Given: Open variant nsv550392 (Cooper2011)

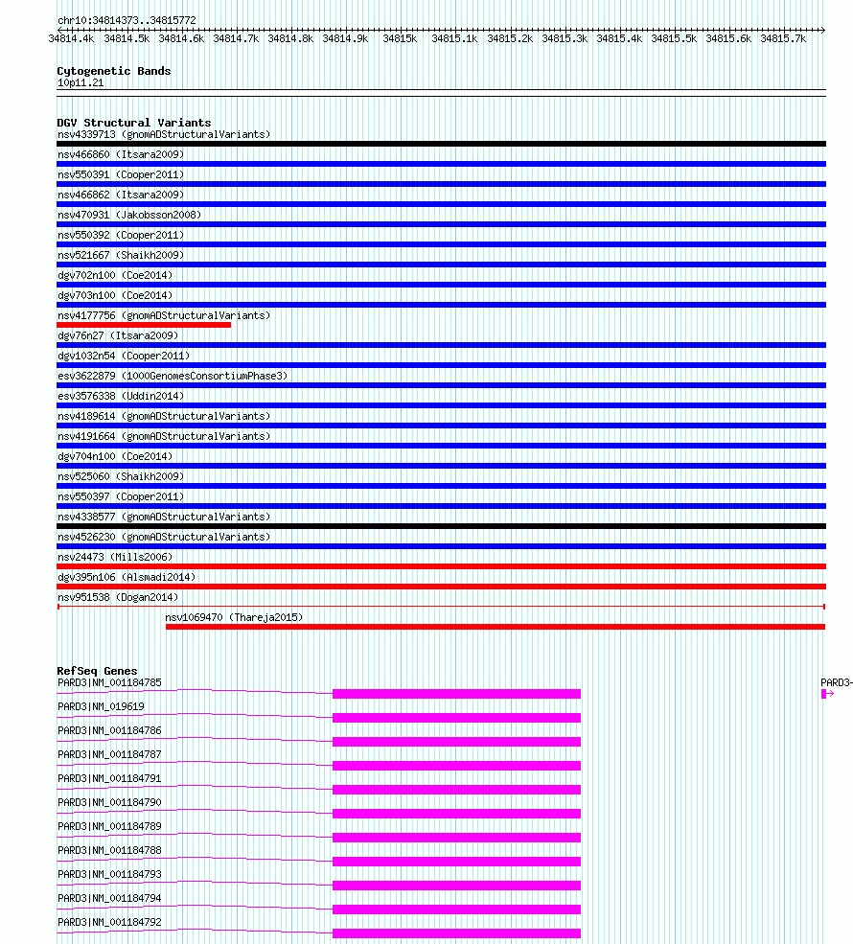Looking at the screenshot, I should click(x=121, y=235).
